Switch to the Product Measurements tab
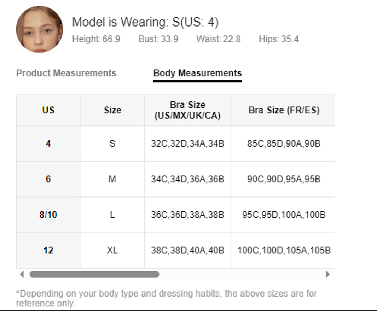Image resolution: width=377 pixels, height=311 pixels. [x=66, y=73]
